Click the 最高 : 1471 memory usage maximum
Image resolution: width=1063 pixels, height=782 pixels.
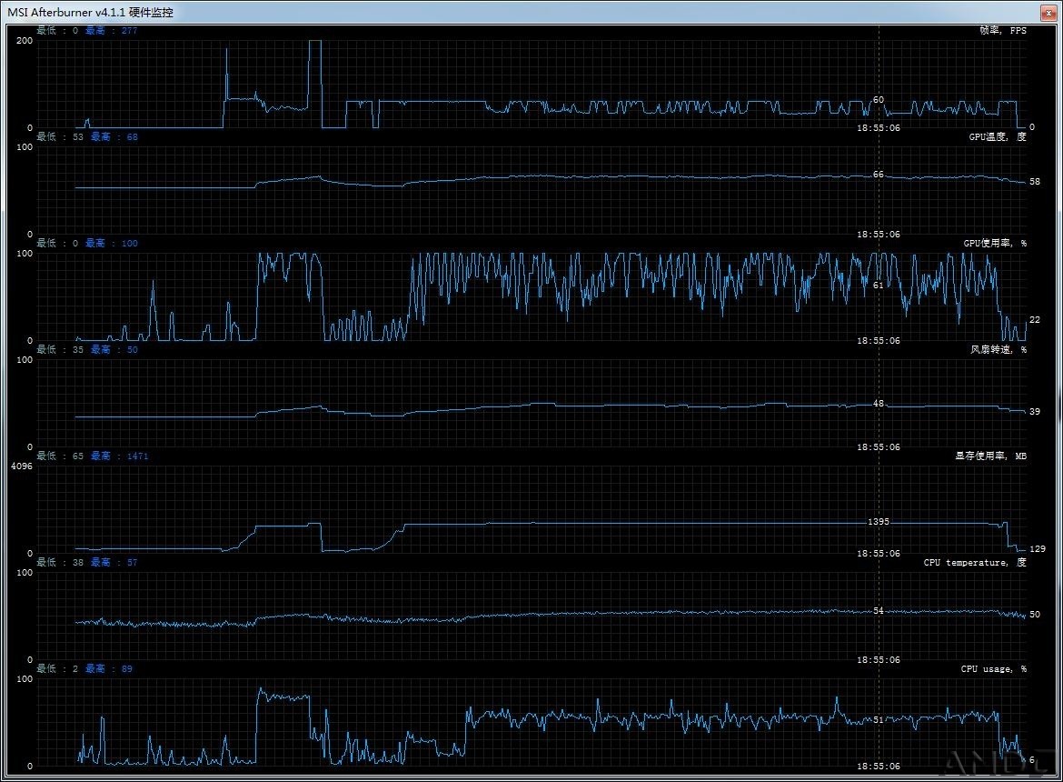point(119,456)
